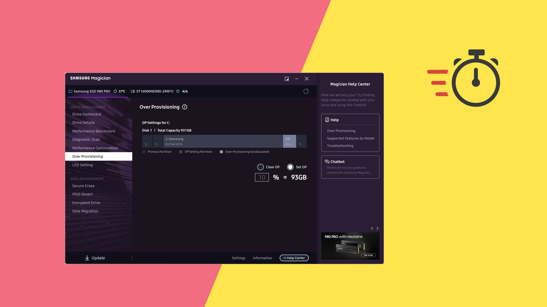Image resolution: width=547 pixels, height=307 pixels.
Task: Select the Set OP radio button
Action: [290, 167]
